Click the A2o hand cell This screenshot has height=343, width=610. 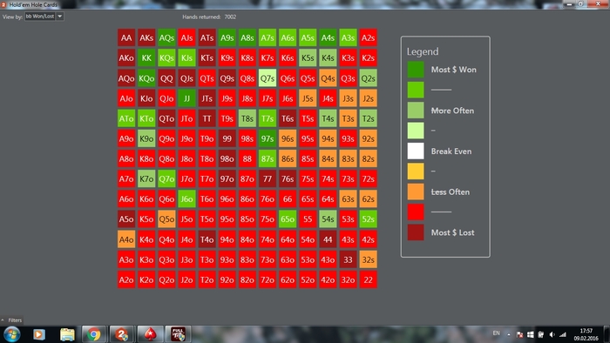click(x=126, y=279)
